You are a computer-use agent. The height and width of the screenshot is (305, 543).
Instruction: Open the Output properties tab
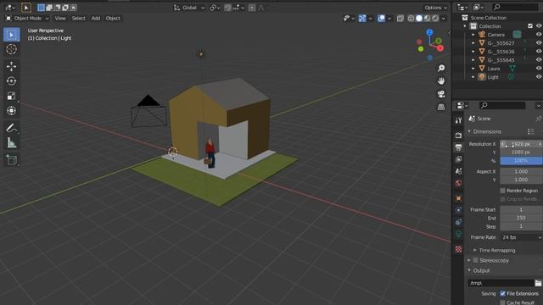[x=458, y=147]
